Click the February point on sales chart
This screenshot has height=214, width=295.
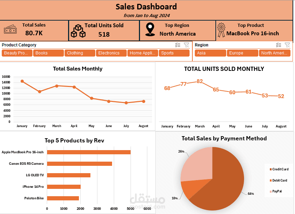click(39, 91)
